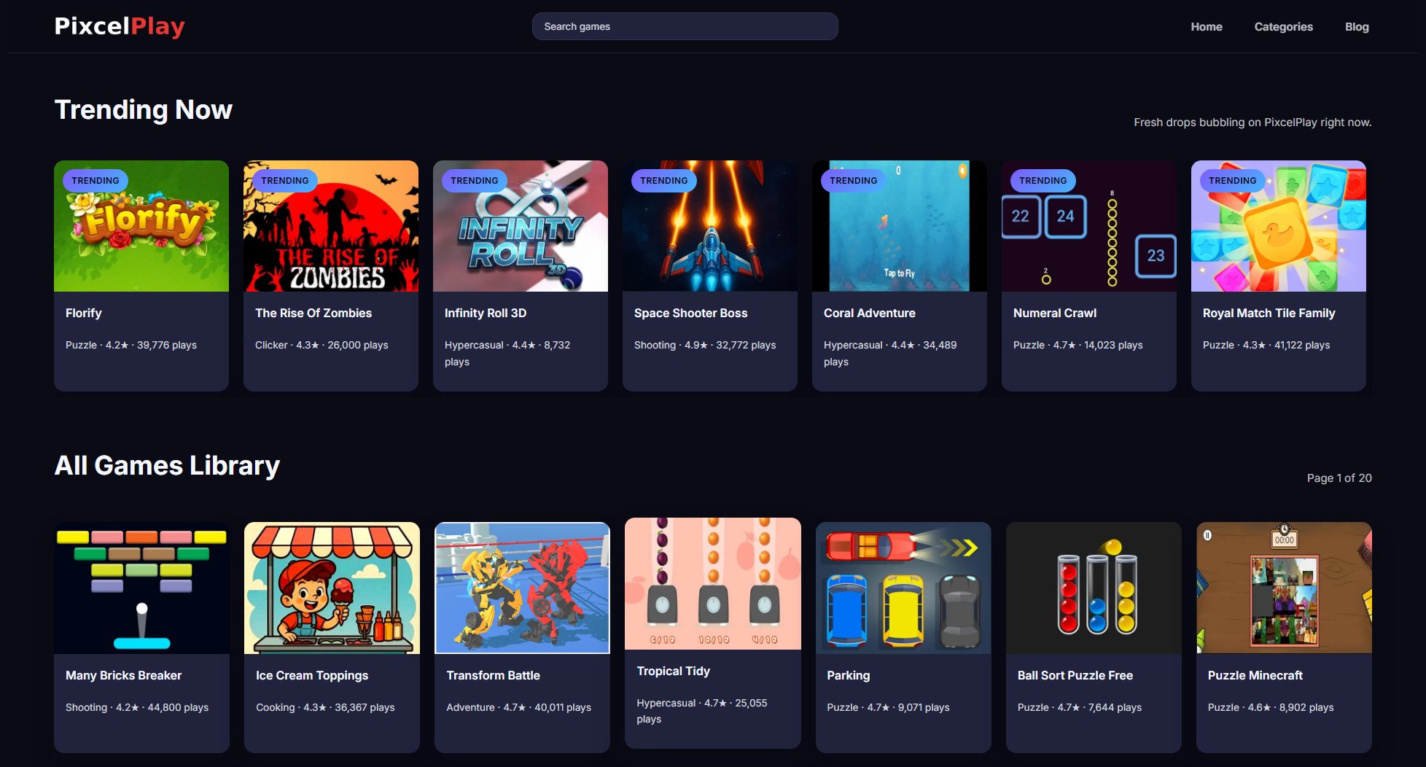
Task: Click the Space Shooter Boss title link
Action: point(690,313)
